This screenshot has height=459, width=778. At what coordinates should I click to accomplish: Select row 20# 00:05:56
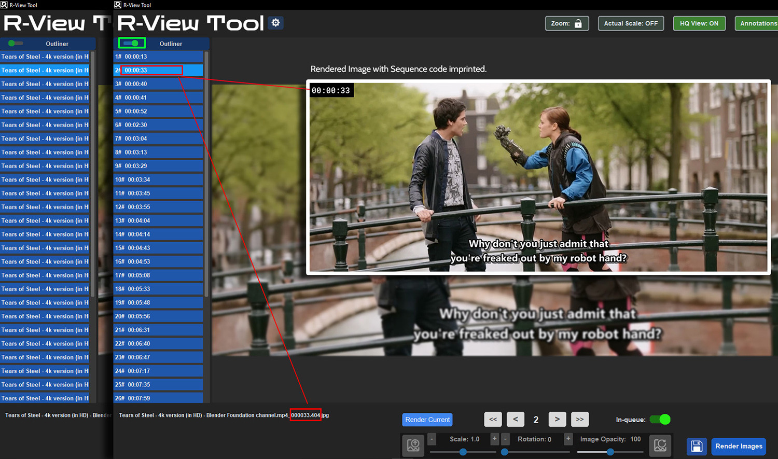pos(158,316)
